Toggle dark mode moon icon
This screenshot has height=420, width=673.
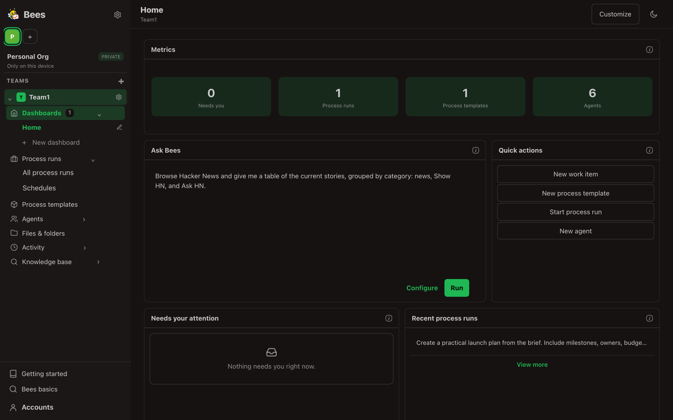pos(654,14)
